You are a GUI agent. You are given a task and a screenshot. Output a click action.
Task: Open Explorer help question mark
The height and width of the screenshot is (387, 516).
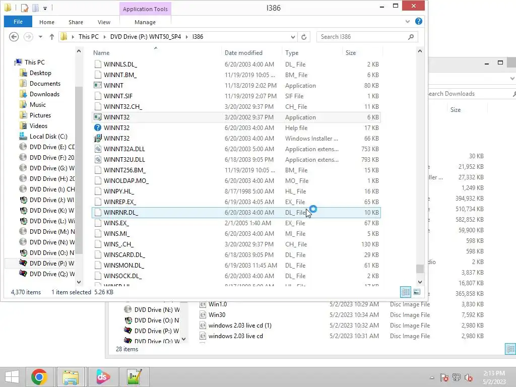(x=419, y=21)
